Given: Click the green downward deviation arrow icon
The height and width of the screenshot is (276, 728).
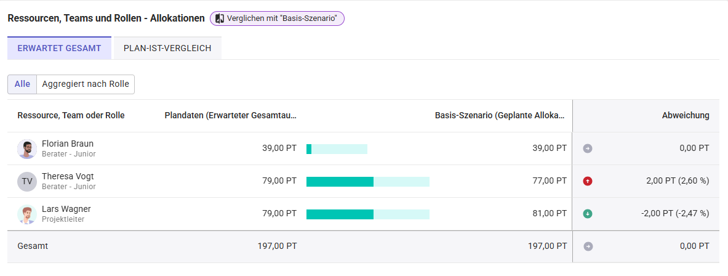Looking at the screenshot, I should (588, 214).
